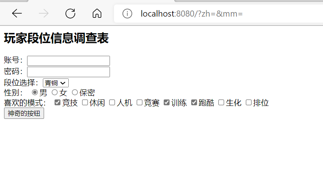Click the browser forward arrow

click(44, 14)
